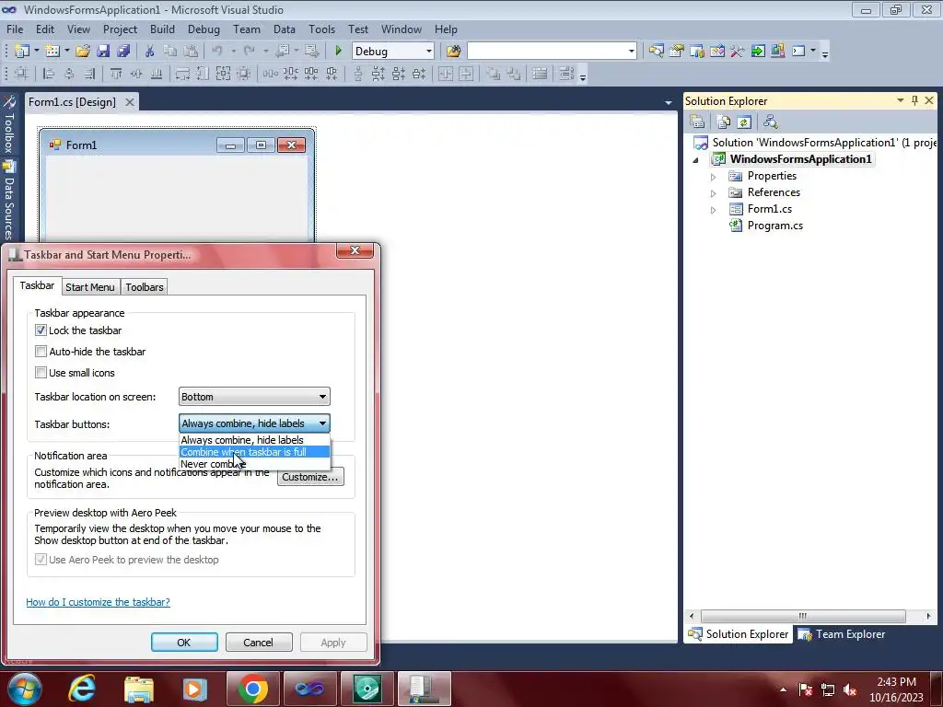Click the OK button in Taskbar Properties
Screen dimensions: 943x707
[x=184, y=642]
